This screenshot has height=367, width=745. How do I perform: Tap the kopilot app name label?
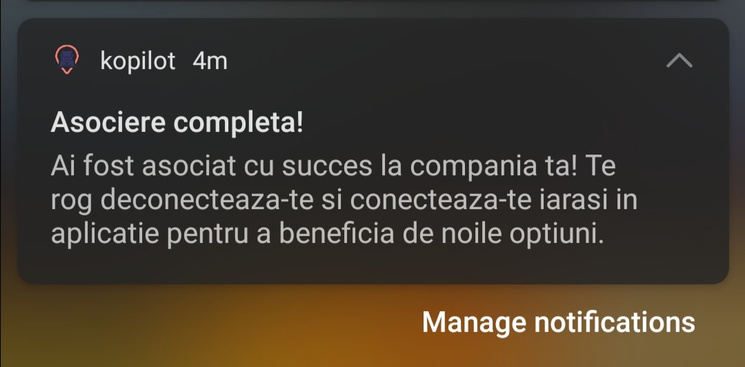click(138, 61)
